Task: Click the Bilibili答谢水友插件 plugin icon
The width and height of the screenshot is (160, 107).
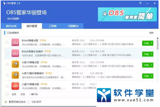Action: (15, 53)
